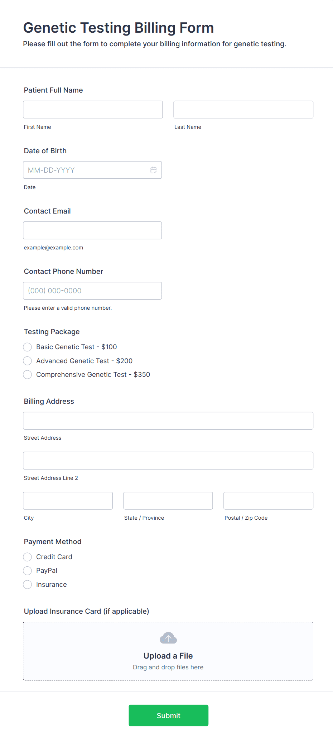This screenshot has height=744, width=333.
Task: Click the Contact Email field
Action: pos(92,230)
